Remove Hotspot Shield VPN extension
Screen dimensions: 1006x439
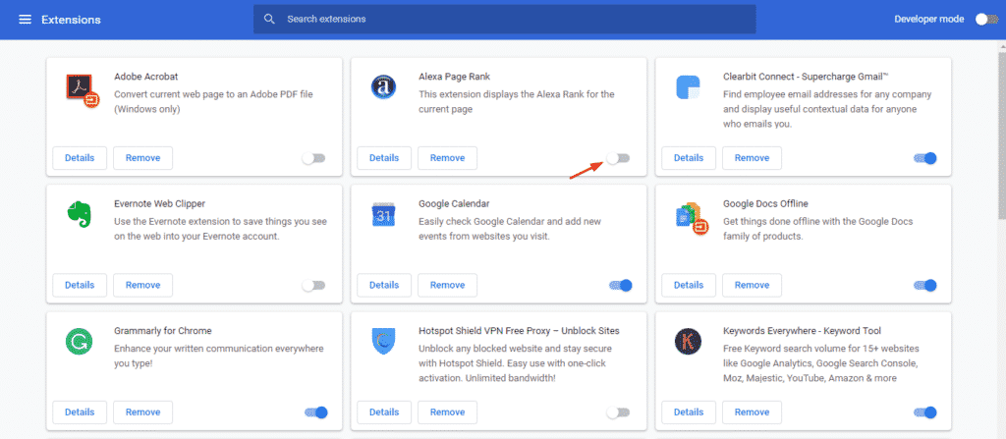[447, 412]
